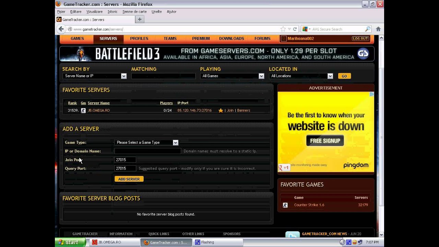Bookmark this page with the address bar star
The width and height of the screenshot is (439, 247).
[283, 29]
